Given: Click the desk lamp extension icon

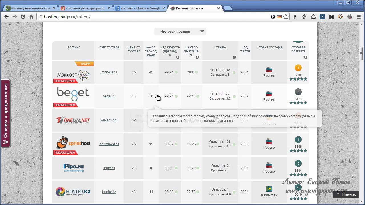Looking at the screenshot, I should tap(304, 17).
